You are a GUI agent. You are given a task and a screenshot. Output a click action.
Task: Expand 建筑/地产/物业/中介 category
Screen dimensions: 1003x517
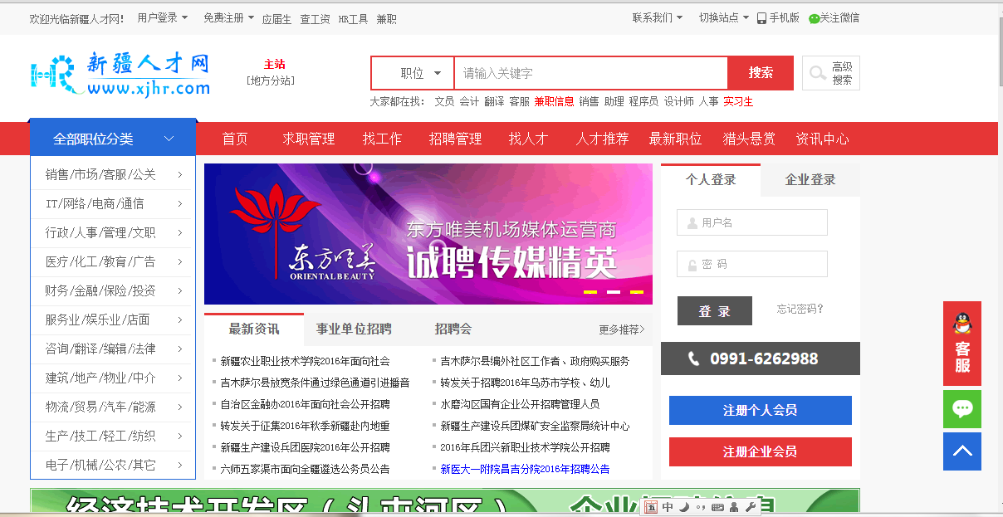114,378
